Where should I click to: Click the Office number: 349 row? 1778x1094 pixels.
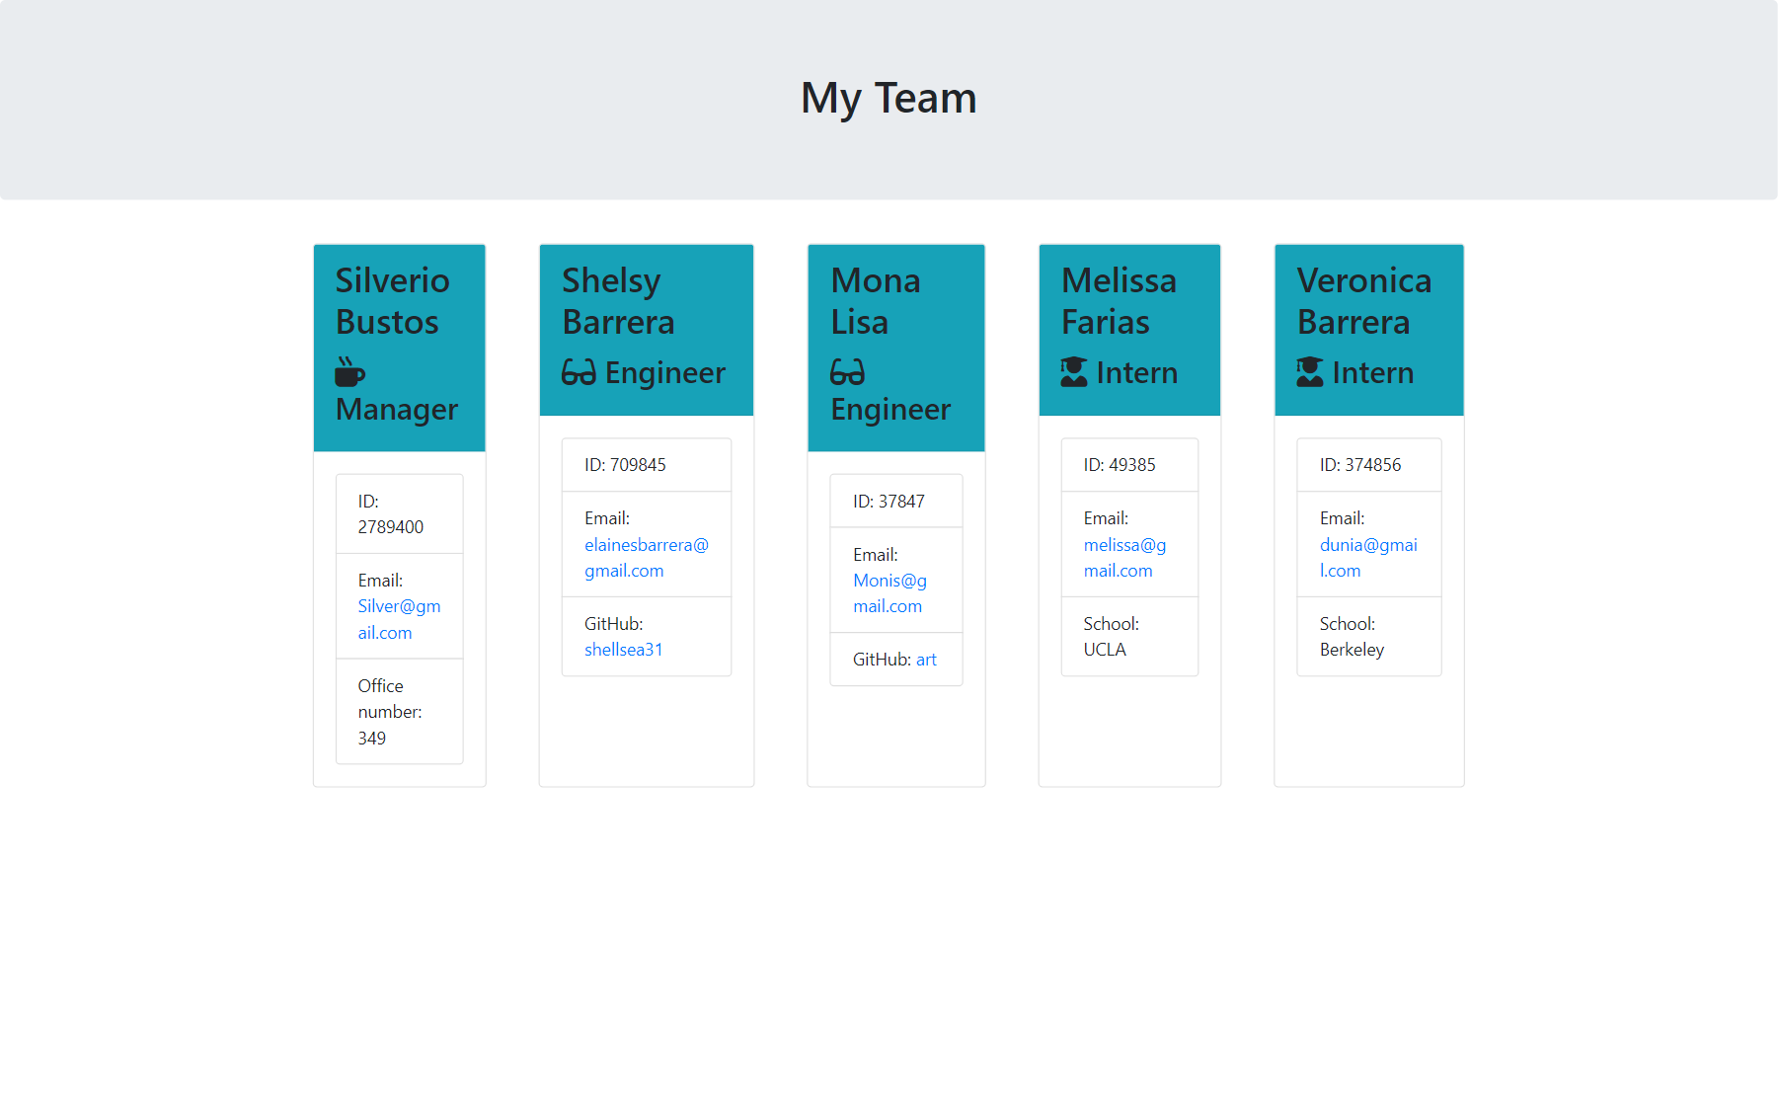tap(400, 712)
